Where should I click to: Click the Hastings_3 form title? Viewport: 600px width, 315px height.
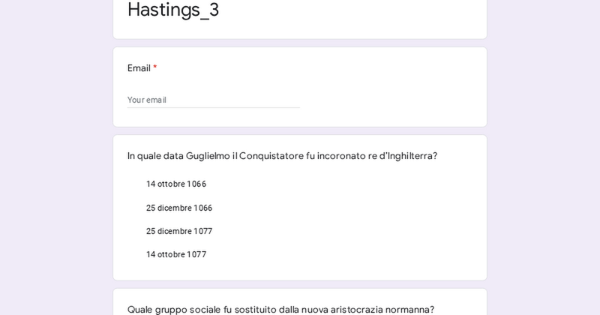point(173,10)
